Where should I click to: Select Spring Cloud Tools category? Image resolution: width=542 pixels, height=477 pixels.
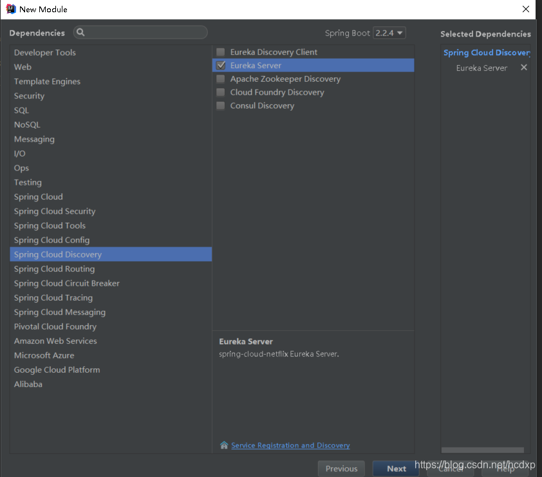[111, 226]
